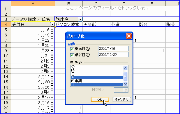This screenshot has width=180, height=114.
Task: Click the パソコン教室 column label
Action: [69, 24]
